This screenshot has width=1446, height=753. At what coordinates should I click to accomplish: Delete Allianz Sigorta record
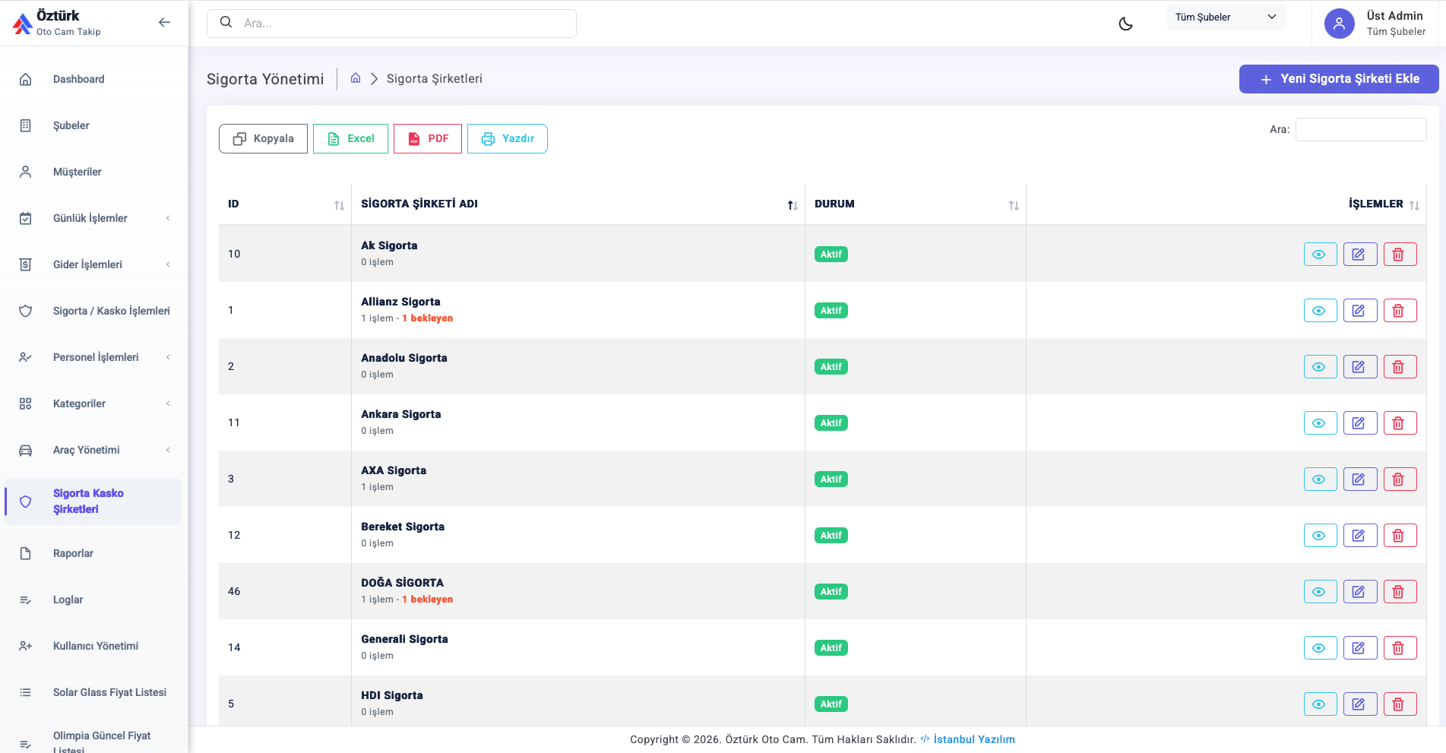1400,311
